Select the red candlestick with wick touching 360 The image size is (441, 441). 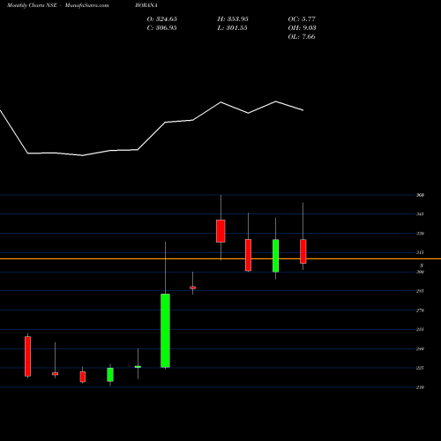[220, 231]
